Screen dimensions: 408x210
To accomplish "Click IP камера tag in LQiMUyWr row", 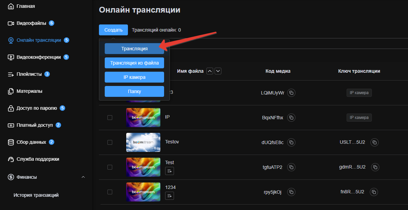I will [359, 93].
